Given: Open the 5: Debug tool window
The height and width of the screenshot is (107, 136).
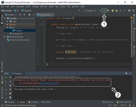Looking at the screenshot, I should tap(33, 102).
